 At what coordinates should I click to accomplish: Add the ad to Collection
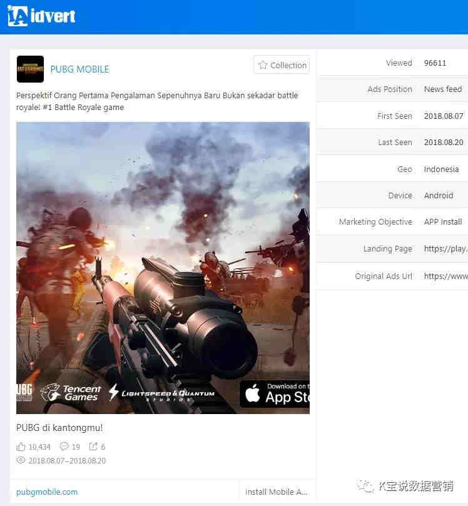pyautogui.click(x=282, y=65)
